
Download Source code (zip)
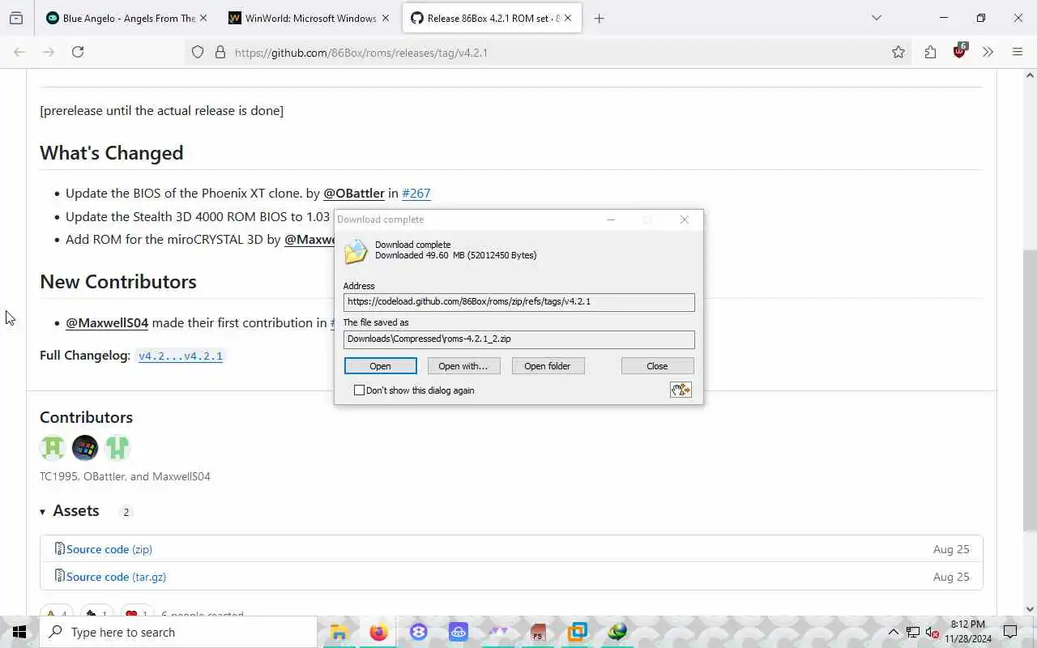click(109, 549)
